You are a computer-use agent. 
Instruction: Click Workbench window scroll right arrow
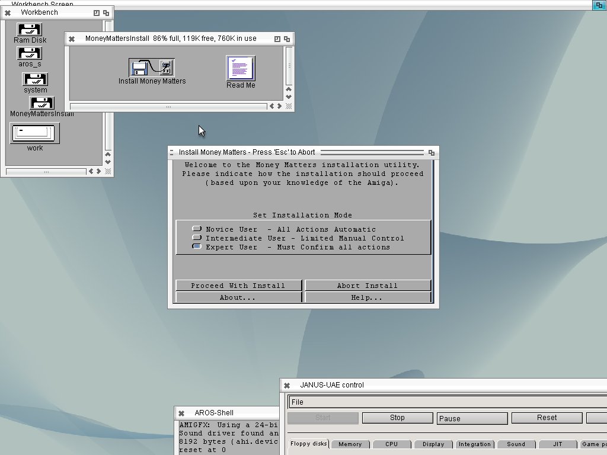coord(99,171)
